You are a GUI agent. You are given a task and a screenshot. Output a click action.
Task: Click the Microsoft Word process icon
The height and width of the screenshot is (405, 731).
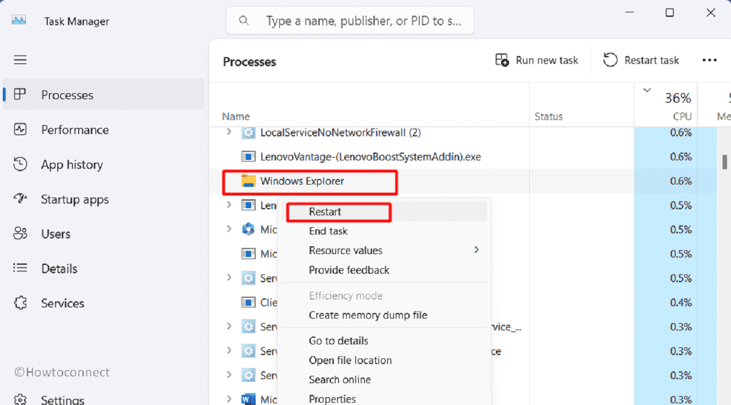(x=248, y=399)
